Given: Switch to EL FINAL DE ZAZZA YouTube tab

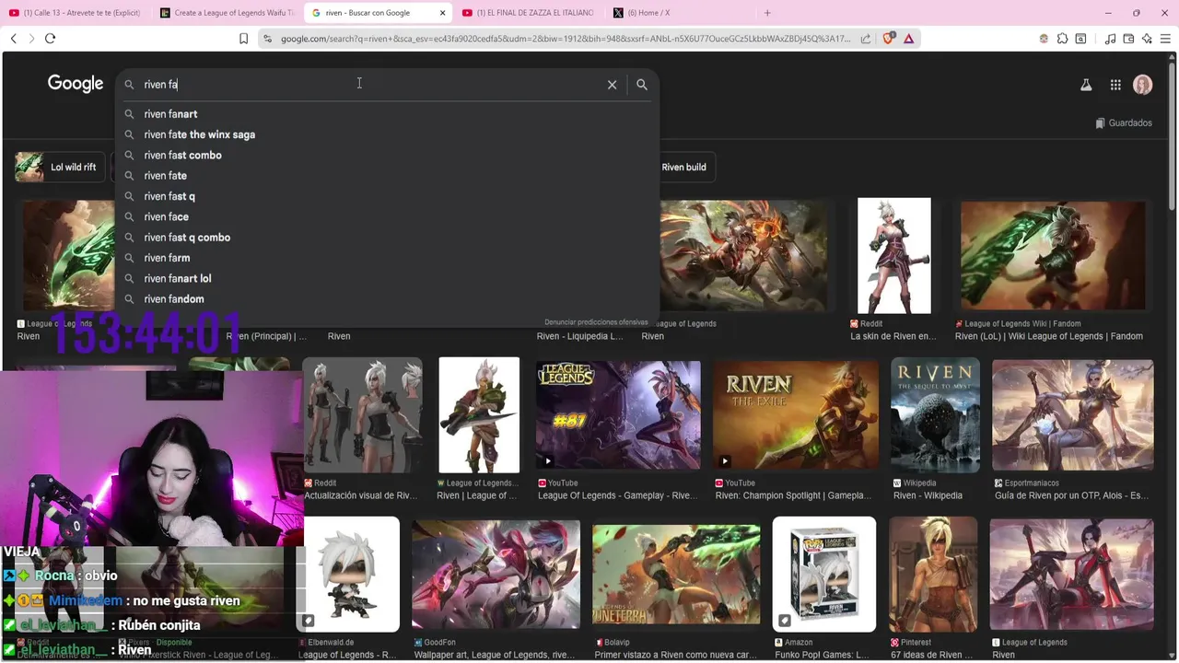Looking at the screenshot, I should 529,13.
